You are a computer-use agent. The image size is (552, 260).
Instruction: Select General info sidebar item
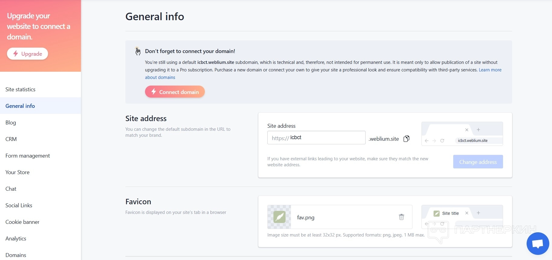click(x=20, y=106)
